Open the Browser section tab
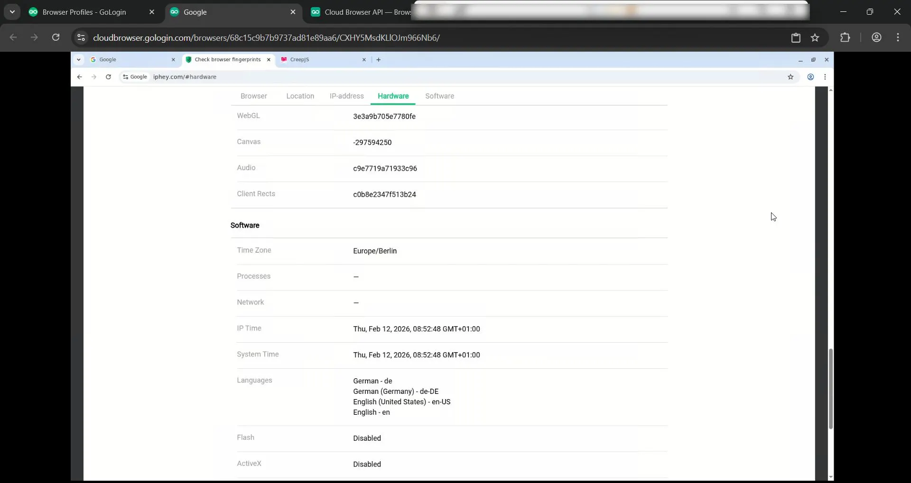This screenshot has width=911, height=483. pyautogui.click(x=254, y=96)
